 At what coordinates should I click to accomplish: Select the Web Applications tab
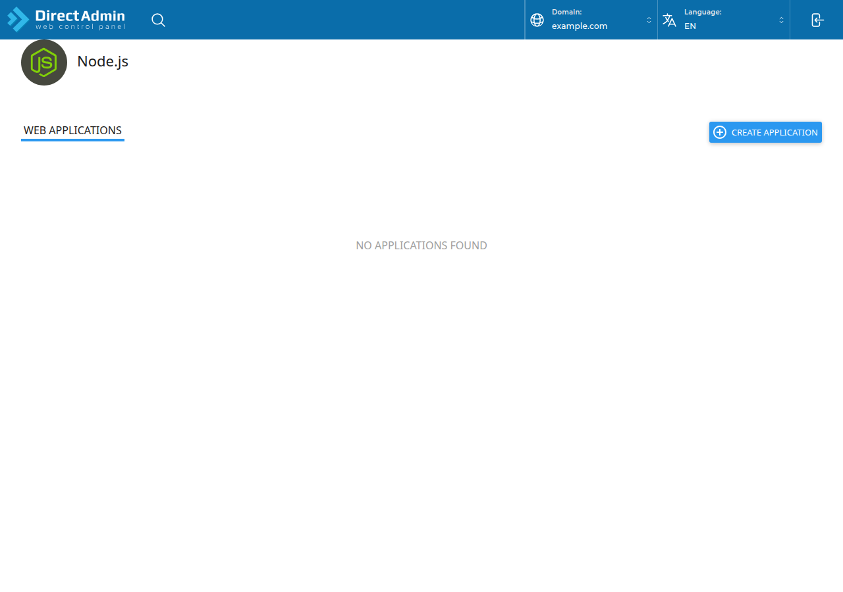click(x=72, y=131)
